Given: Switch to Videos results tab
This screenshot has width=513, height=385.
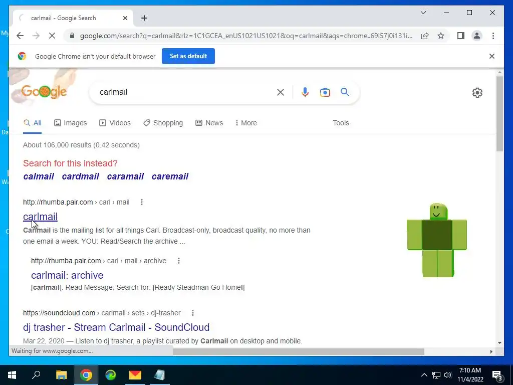Looking at the screenshot, I should pos(115,123).
